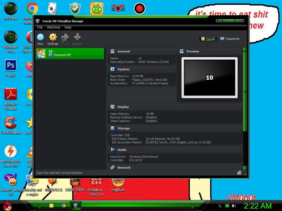Screen dimensions: 282x211
Task: Click the Angry Birds start button
Action: click(7, 206)
